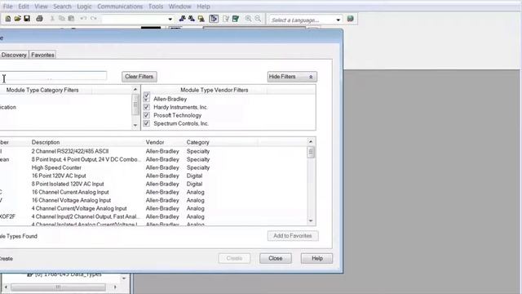
Task: Open the Edit menu
Action: (24, 7)
